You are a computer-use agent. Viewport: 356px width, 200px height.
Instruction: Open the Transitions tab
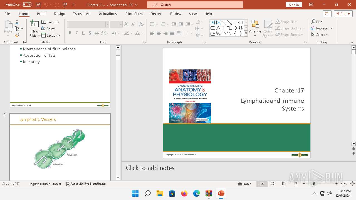point(81,14)
